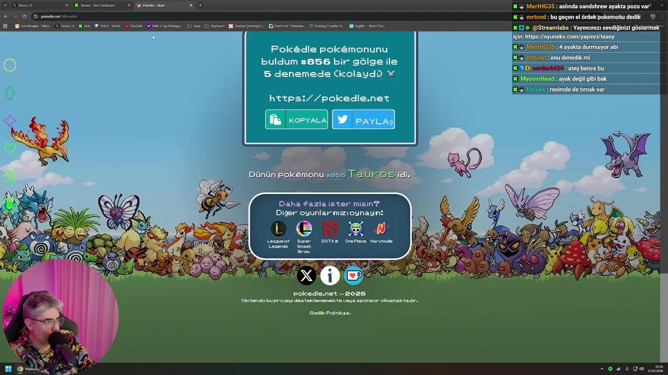
Task: Open NBA 3. Lig B Kategori bookmark
Action: pos(165,26)
